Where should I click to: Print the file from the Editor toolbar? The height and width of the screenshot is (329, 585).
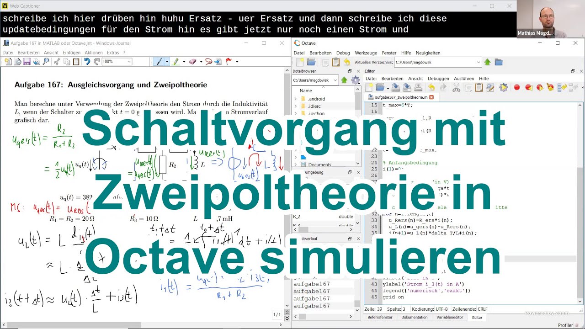point(418,87)
